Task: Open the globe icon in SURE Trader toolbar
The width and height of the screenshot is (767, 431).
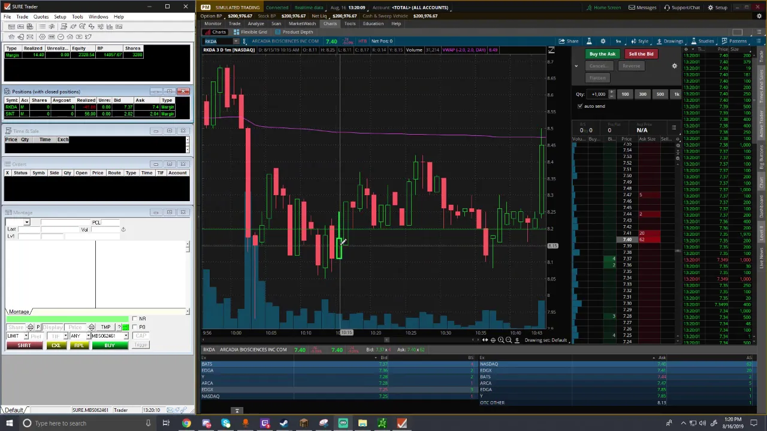Action: click(x=30, y=26)
